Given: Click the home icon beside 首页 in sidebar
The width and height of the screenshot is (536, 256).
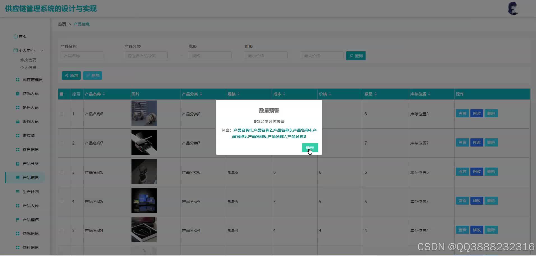Looking at the screenshot, I should 16,36.
